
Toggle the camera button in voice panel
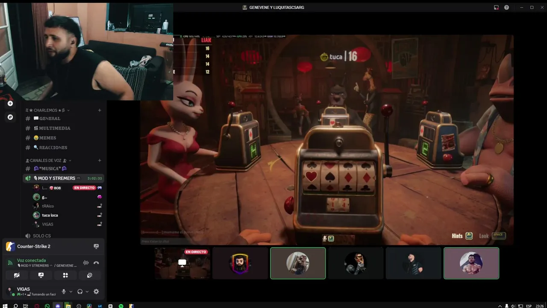pos(17,275)
